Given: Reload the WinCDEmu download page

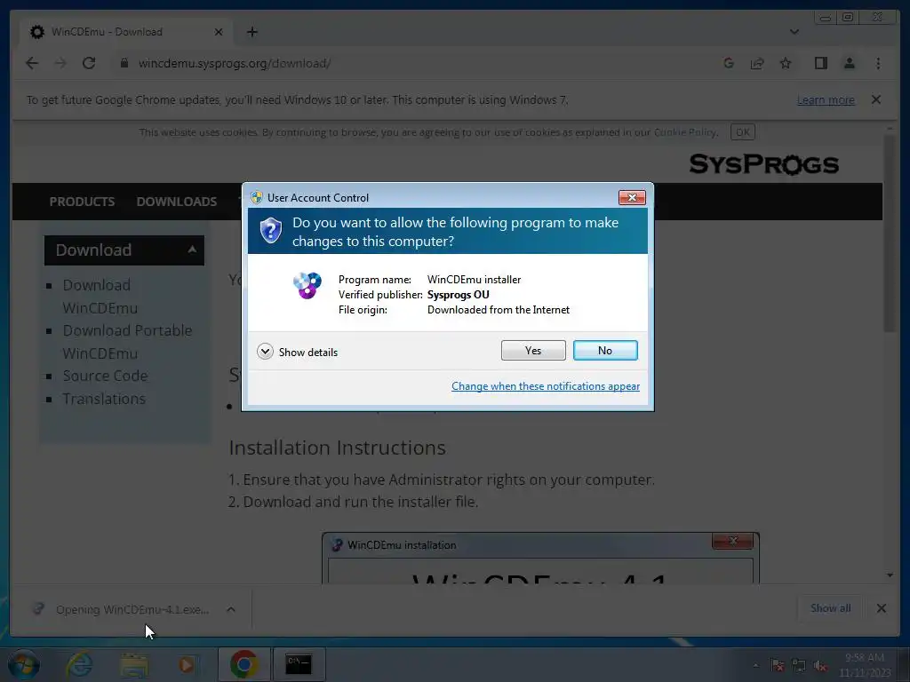Looking at the screenshot, I should click(x=89, y=63).
